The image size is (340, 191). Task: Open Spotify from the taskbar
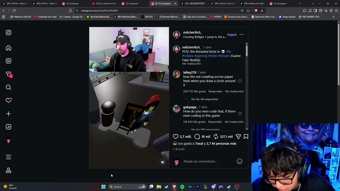tap(182, 187)
